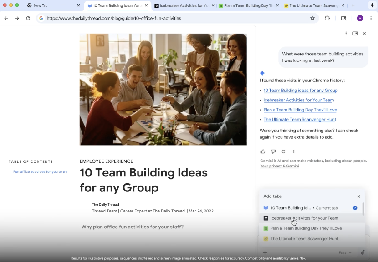Regenerate the Gemini response
This screenshot has width=378, height=262.
pyautogui.click(x=283, y=151)
